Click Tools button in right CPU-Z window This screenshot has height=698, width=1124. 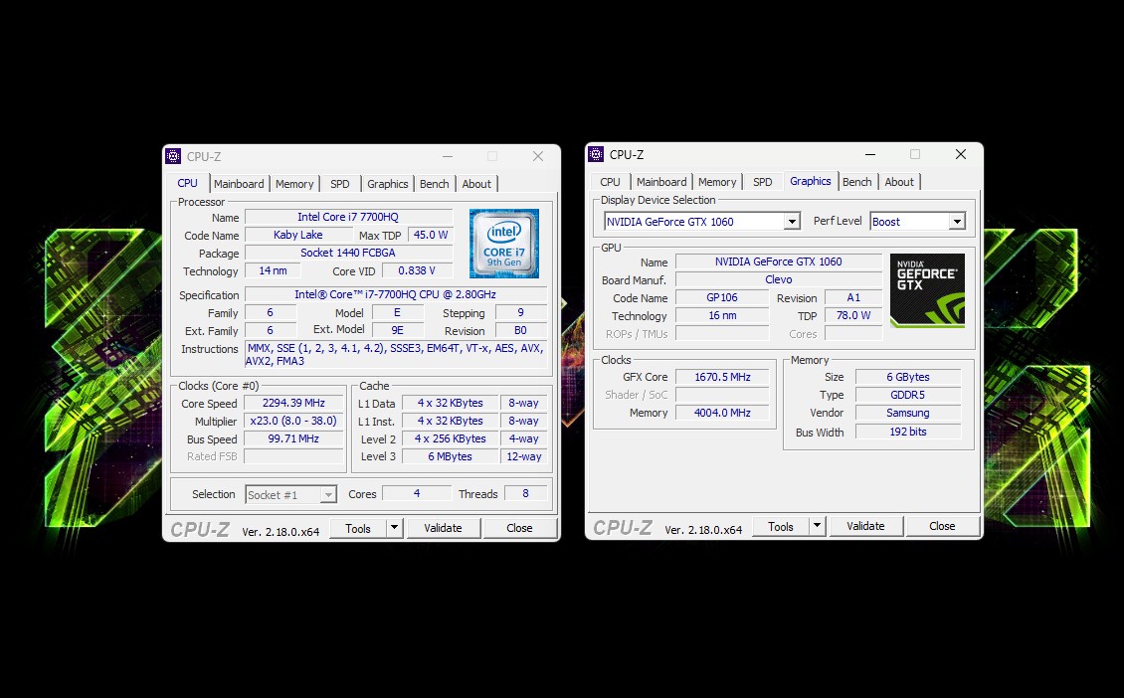click(781, 526)
